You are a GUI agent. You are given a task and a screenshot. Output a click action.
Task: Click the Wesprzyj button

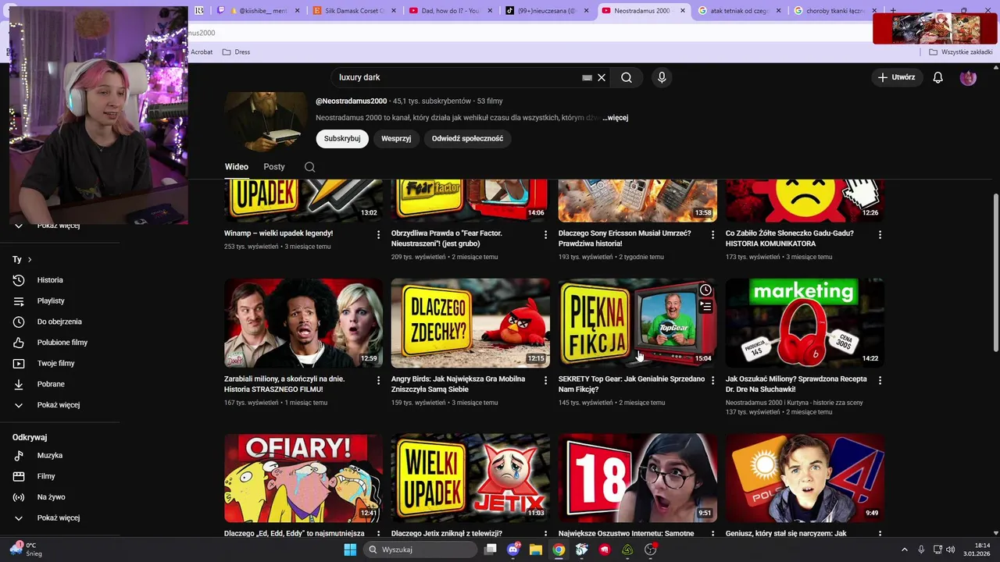tap(396, 138)
